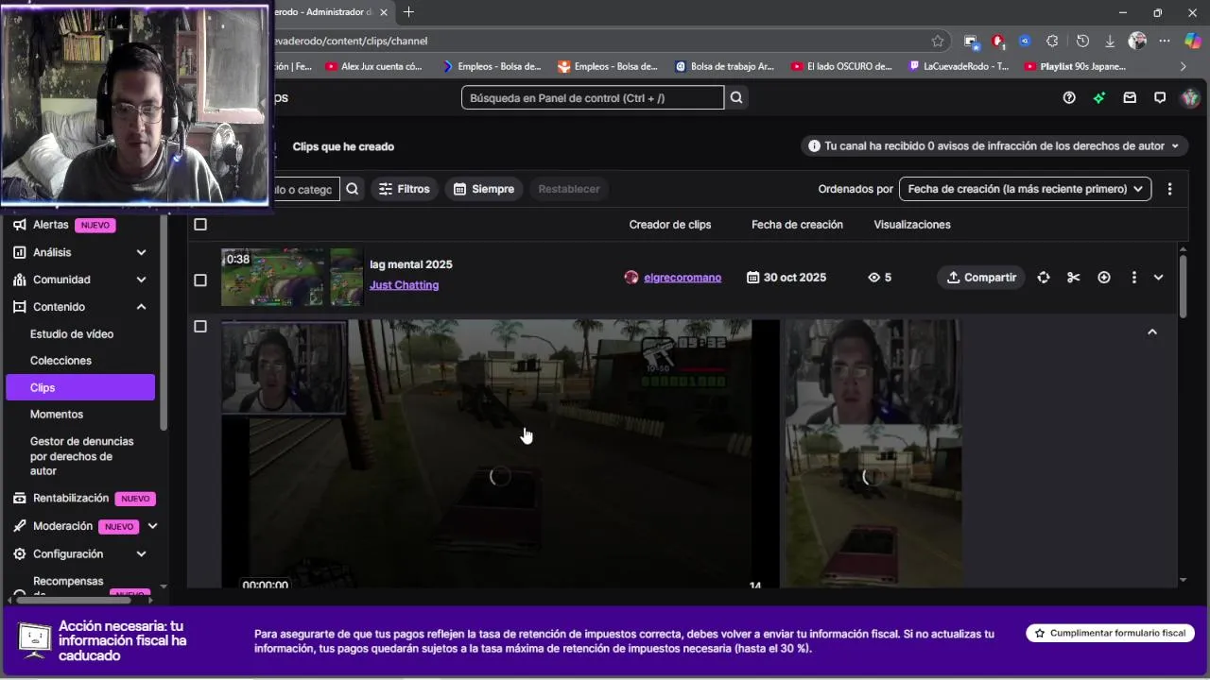Screen dimensions: 1210x680
Task: Open the browser profile picture
Action: click(x=1137, y=41)
